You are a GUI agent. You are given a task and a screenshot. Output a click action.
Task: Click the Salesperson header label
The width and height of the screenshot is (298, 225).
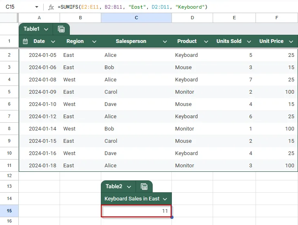point(131,41)
